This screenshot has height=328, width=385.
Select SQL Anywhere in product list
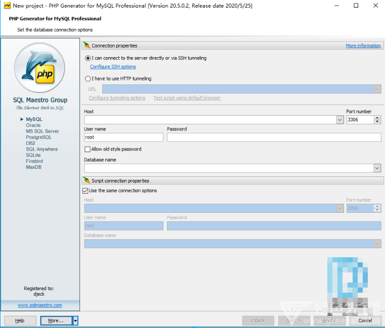click(42, 149)
